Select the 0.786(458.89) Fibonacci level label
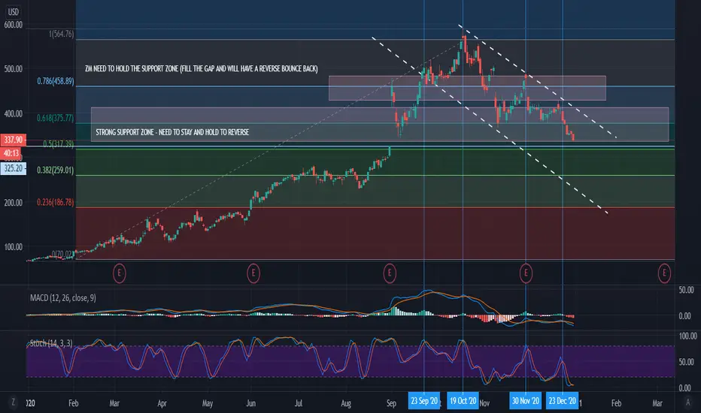This screenshot has width=701, height=413. 56,81
